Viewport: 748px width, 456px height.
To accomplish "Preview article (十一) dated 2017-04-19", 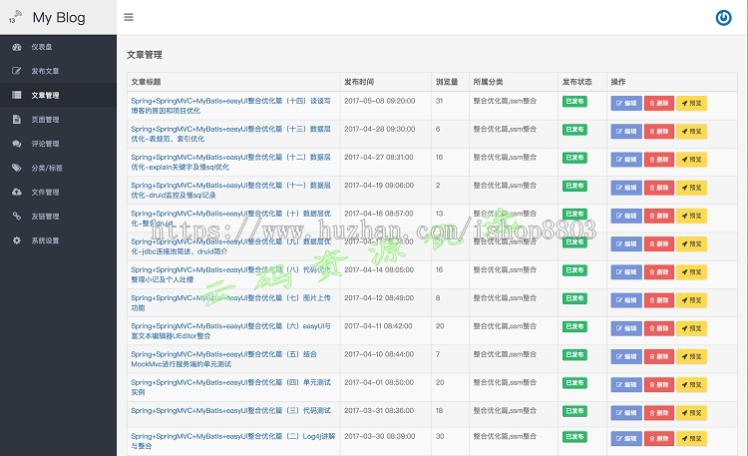I will pyautogui.click(x=691, y=188).
